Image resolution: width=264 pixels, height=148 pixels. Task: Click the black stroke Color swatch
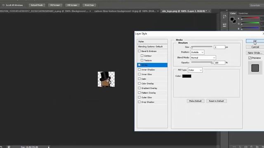coord(187,76)
